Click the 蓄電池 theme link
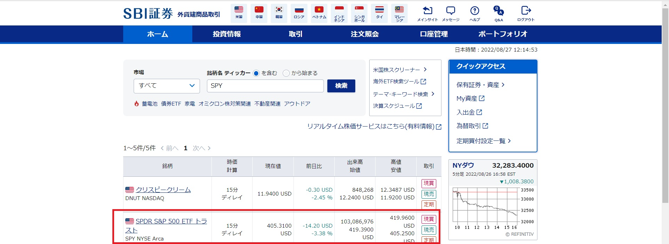Screen dimensions: 669x244 pyautogui.click(x=149, y=104)
